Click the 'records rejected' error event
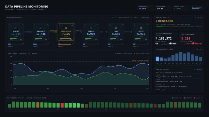Viewport: 209px width, 117px height. (178, 85)
